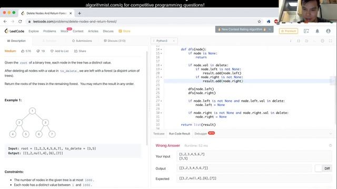The image size is (337, 189).
Task: Click the LeetCode logo
Action: [14, 31]
